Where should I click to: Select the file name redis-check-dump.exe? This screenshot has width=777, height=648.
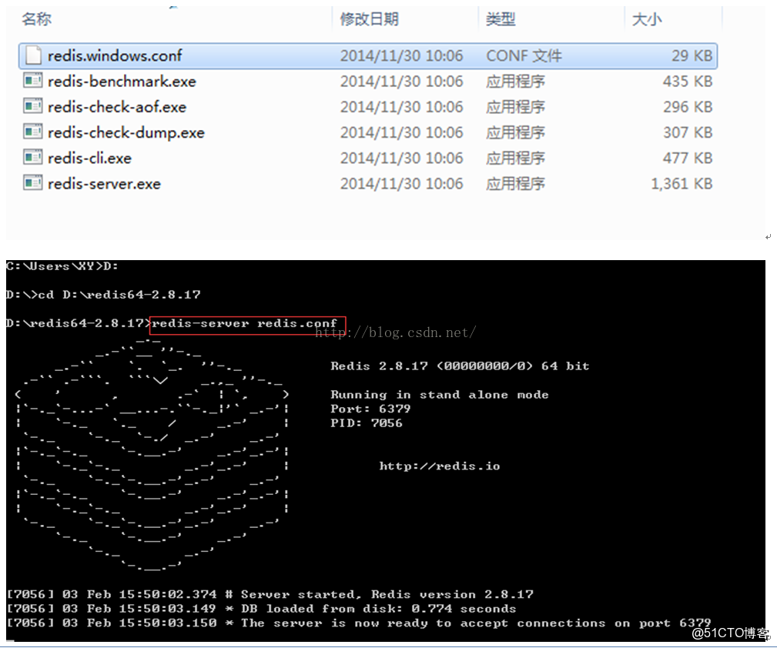click(x=126, y=133)
